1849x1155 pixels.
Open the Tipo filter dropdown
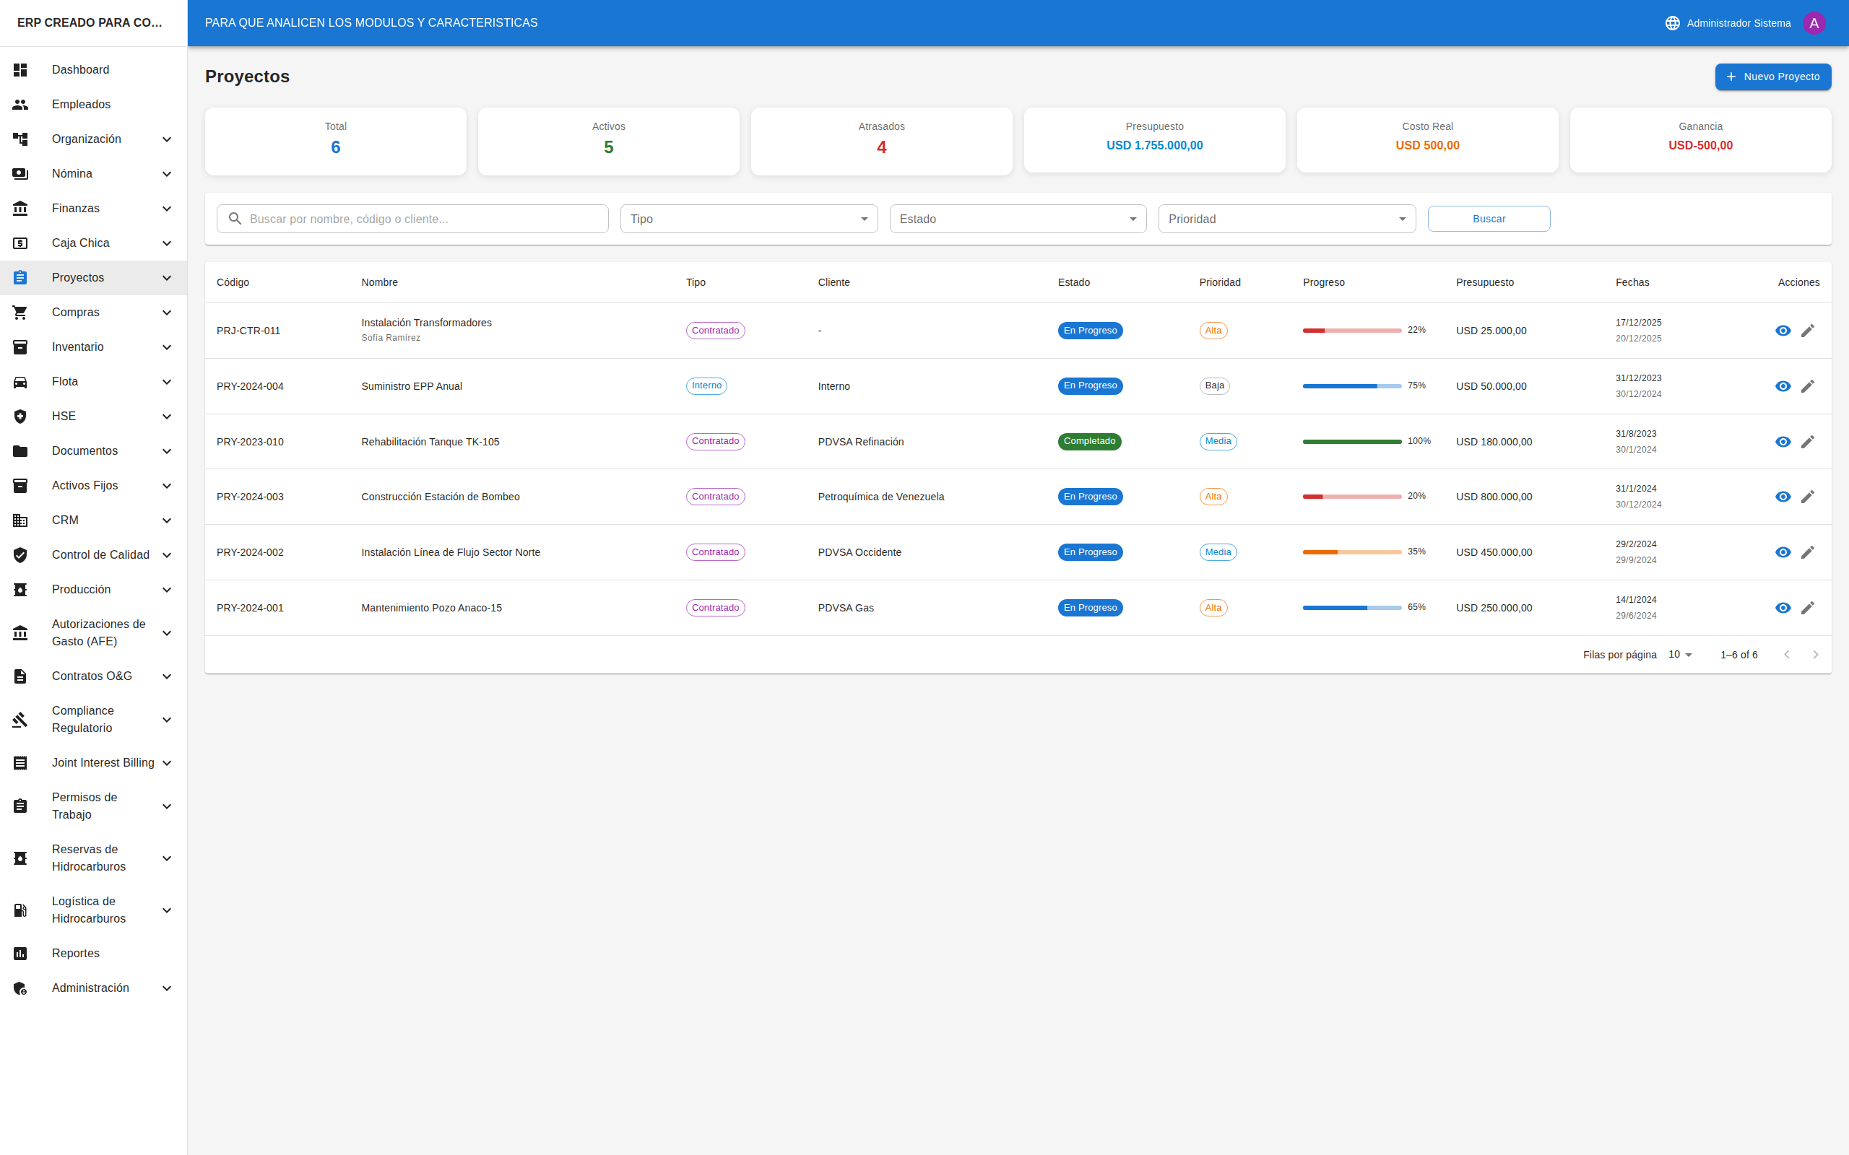click(748, 219)
